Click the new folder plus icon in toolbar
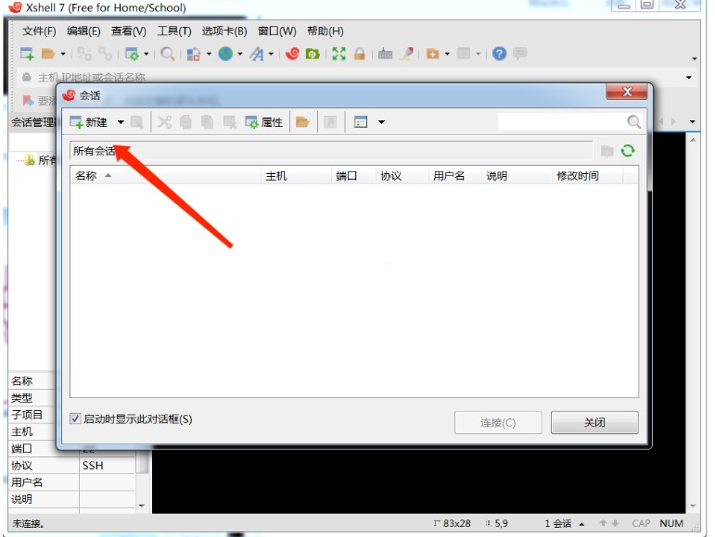715x537 pixels. click(x=432, y=54)
